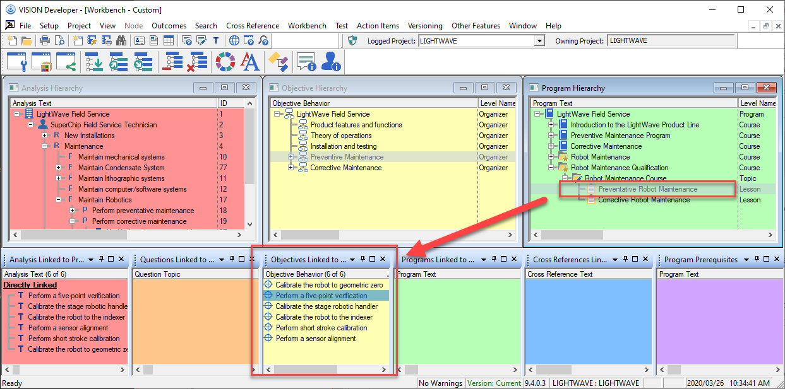
Task: Click the shield icon beside Logged Project
Action: 353,41
